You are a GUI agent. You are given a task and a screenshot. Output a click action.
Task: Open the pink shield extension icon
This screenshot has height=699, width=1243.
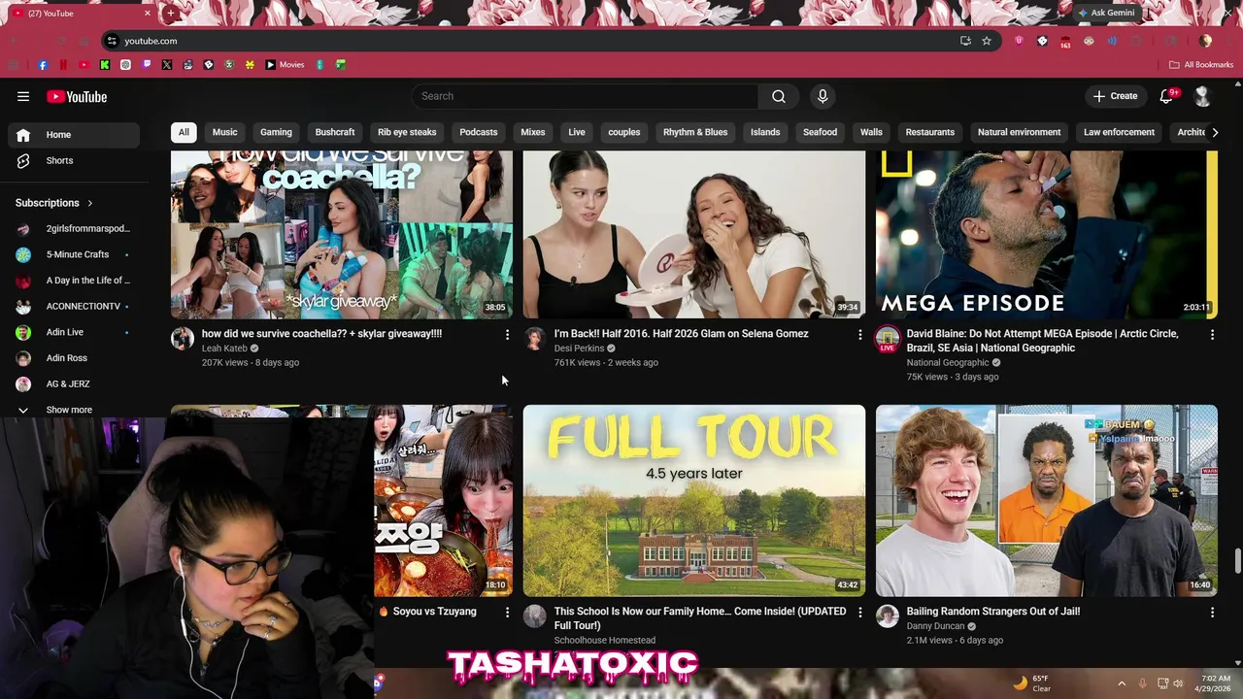coord(1019,41)
